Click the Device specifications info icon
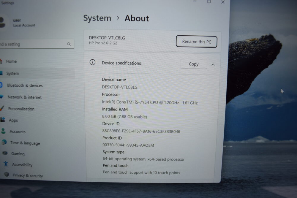This screenshot has height=198, width=297. (x=92, y=62)
